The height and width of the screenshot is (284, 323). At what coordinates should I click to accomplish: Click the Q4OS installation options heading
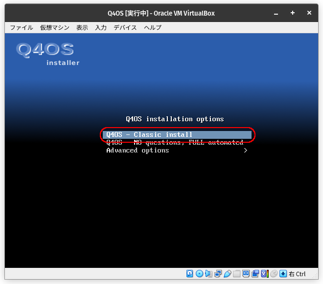(x=175, y=119)
